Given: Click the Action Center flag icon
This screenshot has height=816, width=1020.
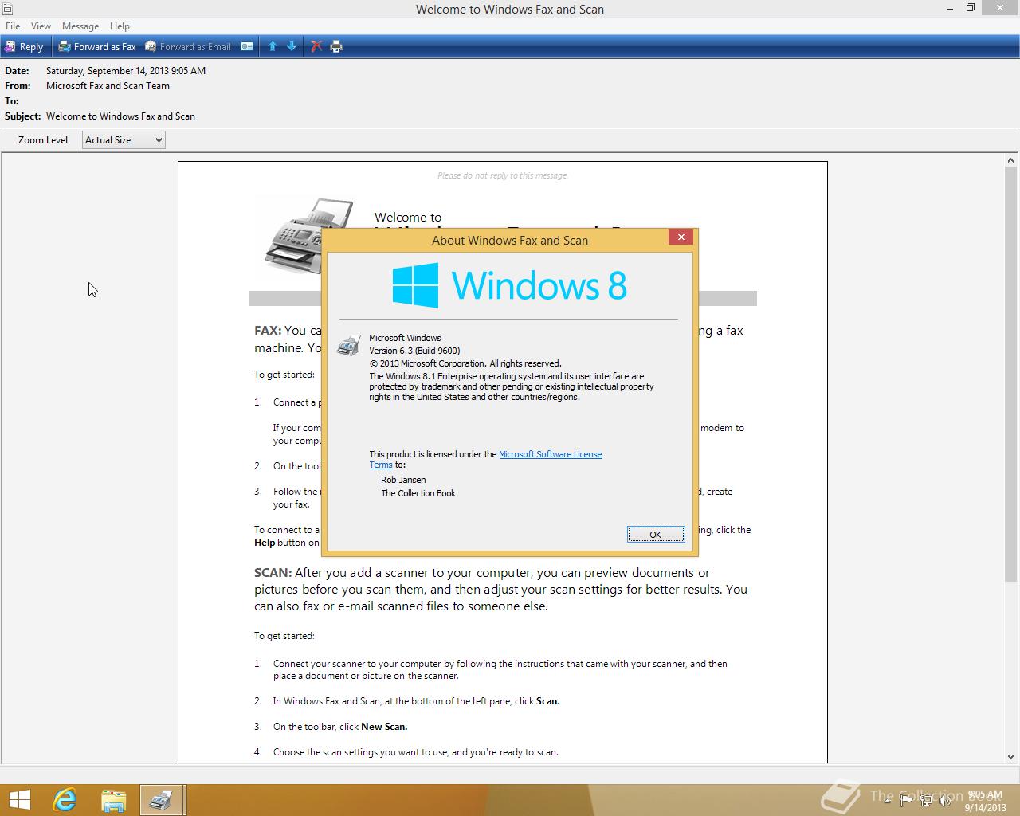Looking at the screenshot, I should [907, 800].
